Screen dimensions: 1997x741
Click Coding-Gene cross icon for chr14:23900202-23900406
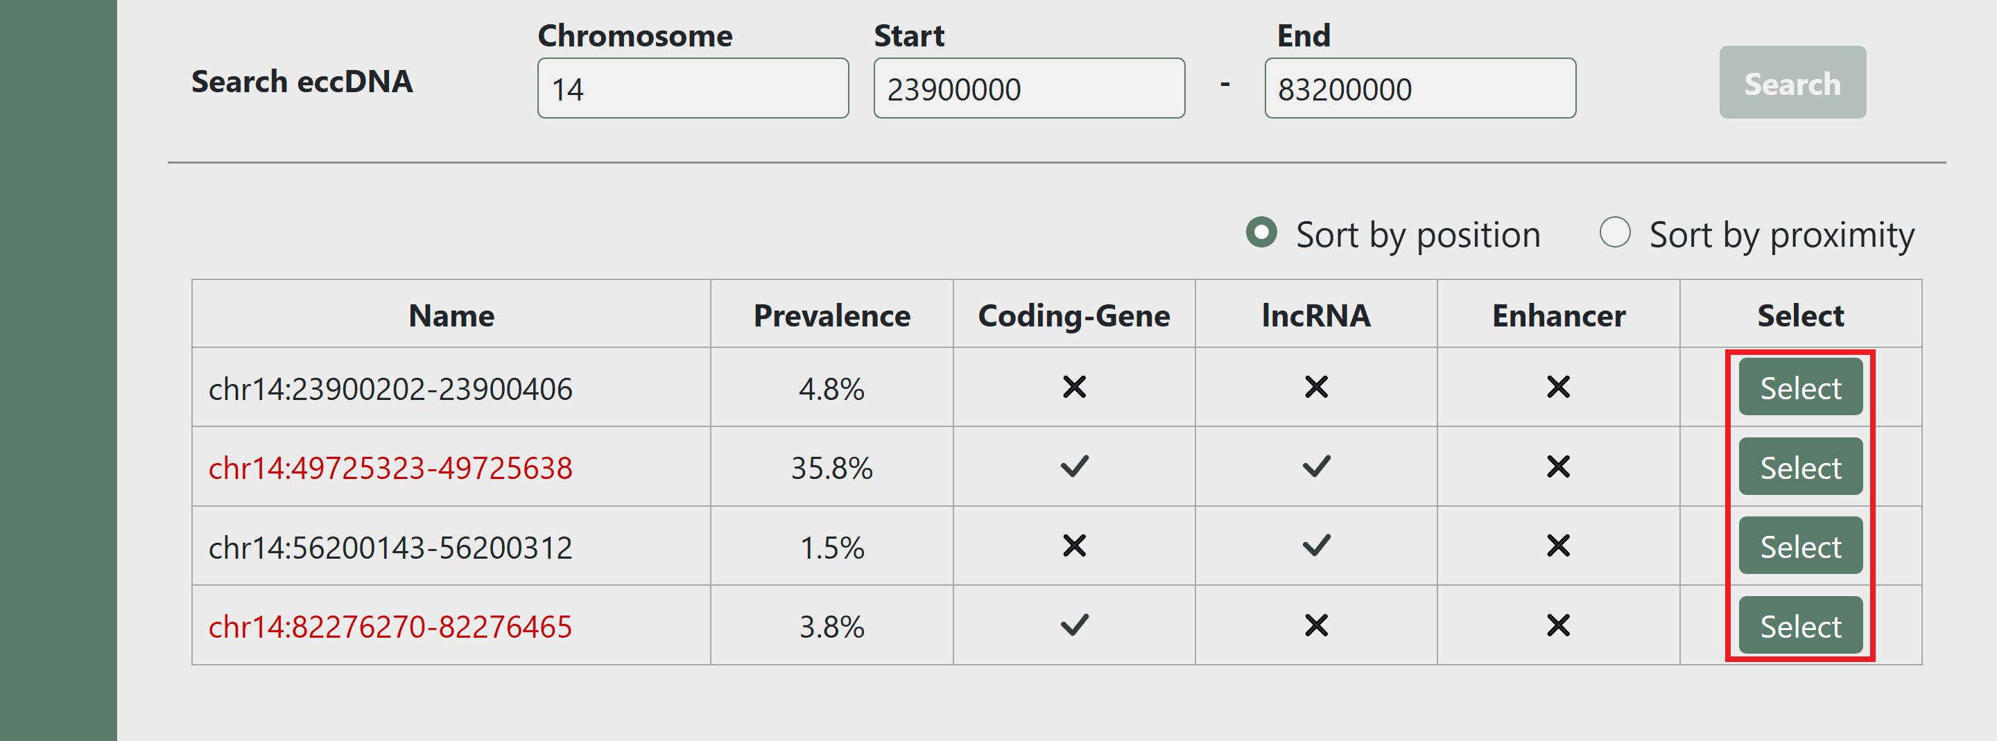coord(1073,387)
